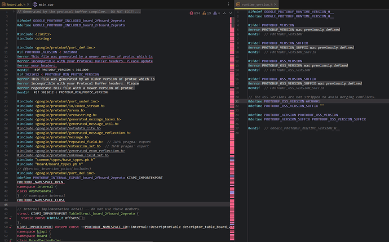The height and width of the screenshot is (242, 389).
Task: Click '#ifdef PROTOBUF_VERSION_SUFFIX' in right pane
Action: (278, 43)
